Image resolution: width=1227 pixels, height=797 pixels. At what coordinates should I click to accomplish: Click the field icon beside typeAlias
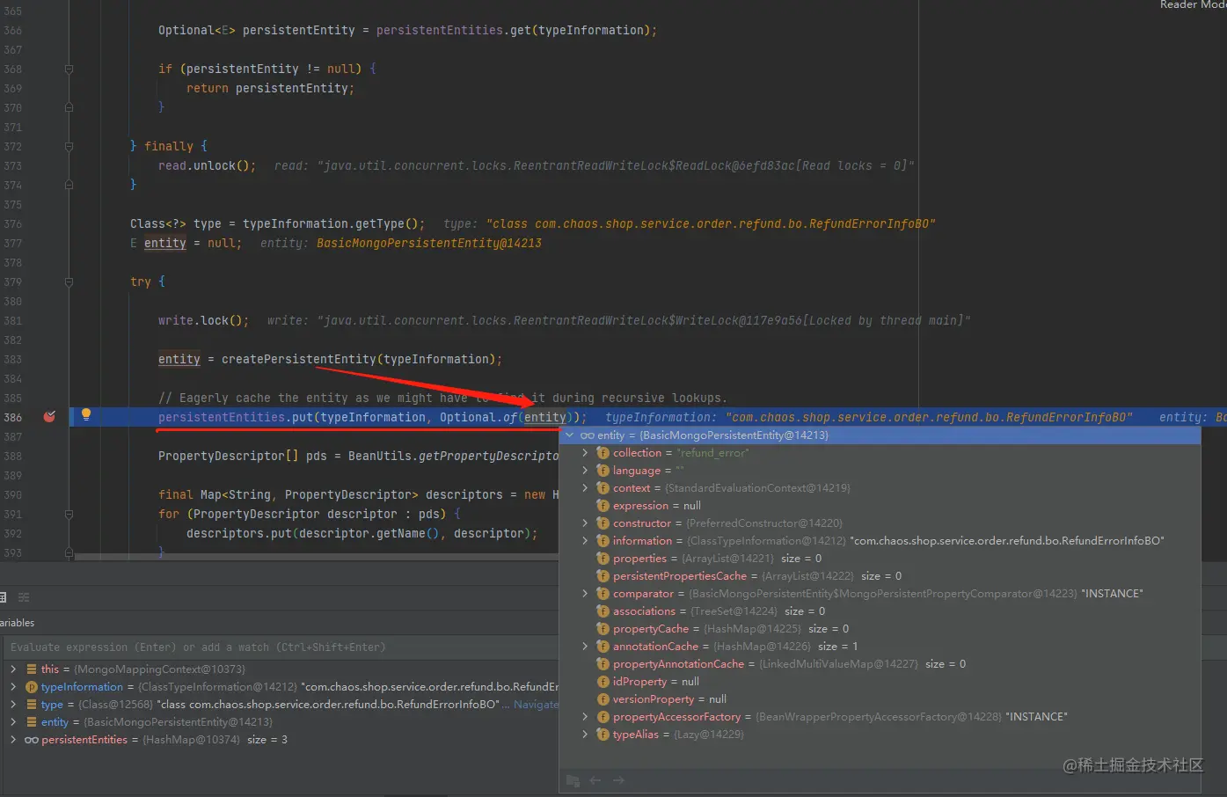tap(603, 734)
